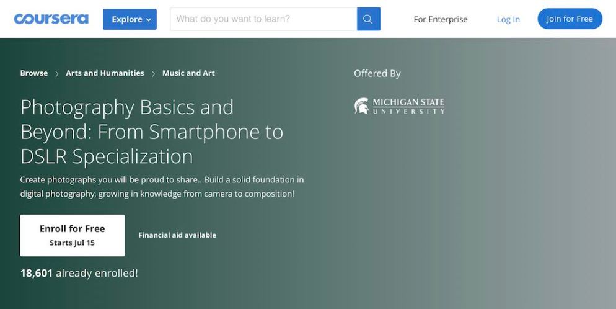Image resolution: width=616 pixels, height=309 pixels.
Task: Focus the 'What do you want to learn?' field
Action: click(x=263, y=19)
